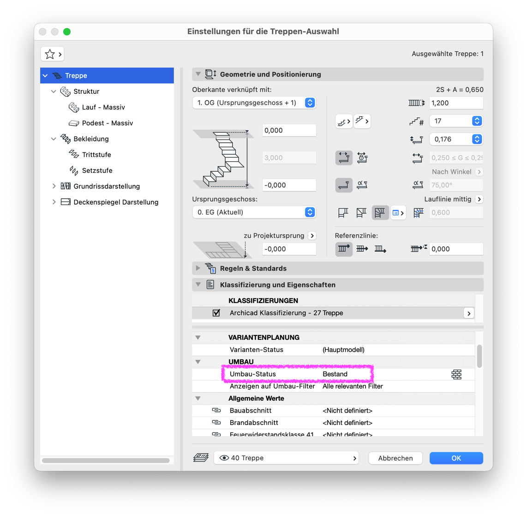Image resolution: width=527 pixels, height=516 pixels.
Task: Open winder settings flyout button
Action: [x=398, y=213]
